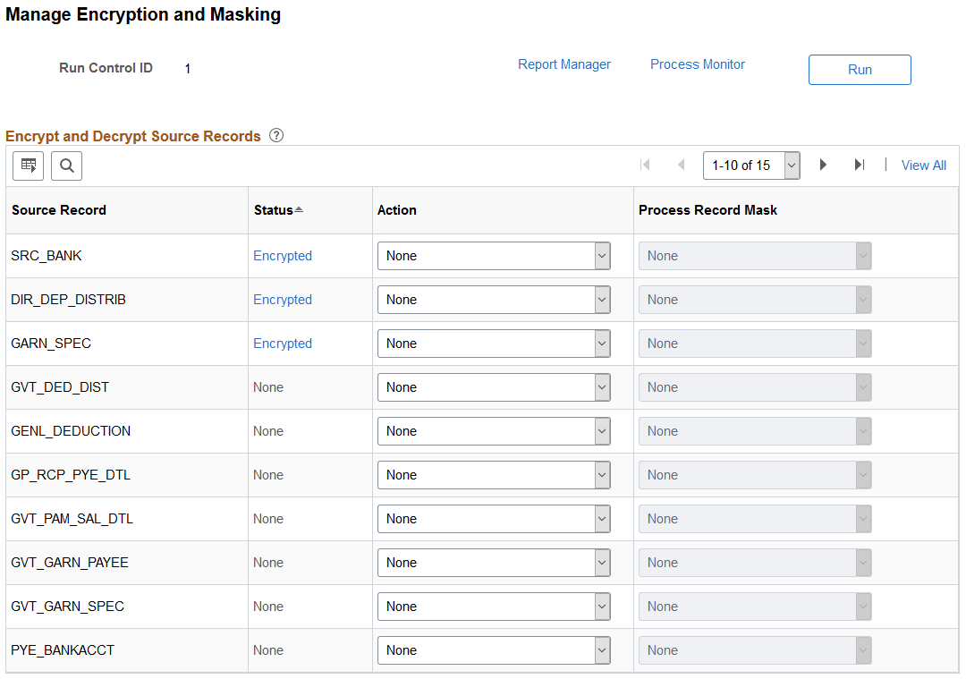Sort the grid by the Status column
The width and height of the screenshot is (966, 679).
274,209
